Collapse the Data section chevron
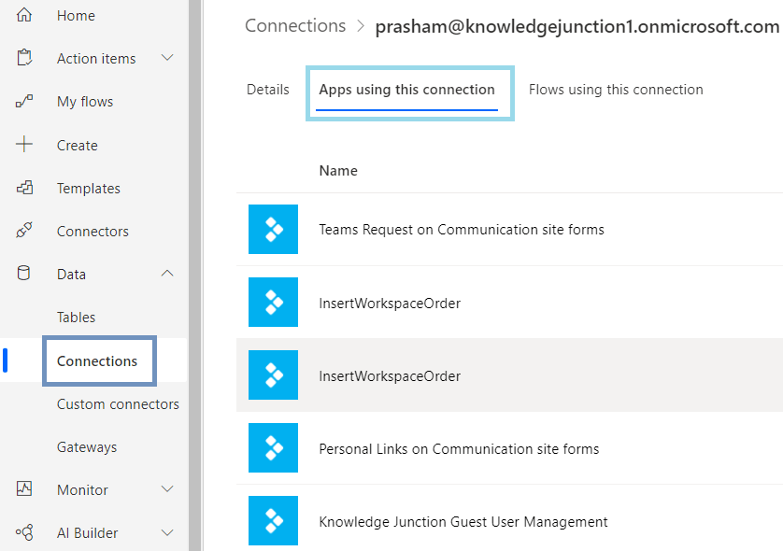 (168, 274)
